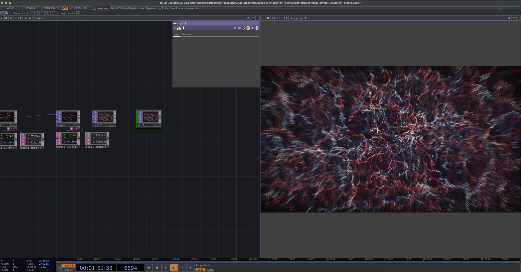
Task: Open parameter help question mark
Action: coord(174,28)
